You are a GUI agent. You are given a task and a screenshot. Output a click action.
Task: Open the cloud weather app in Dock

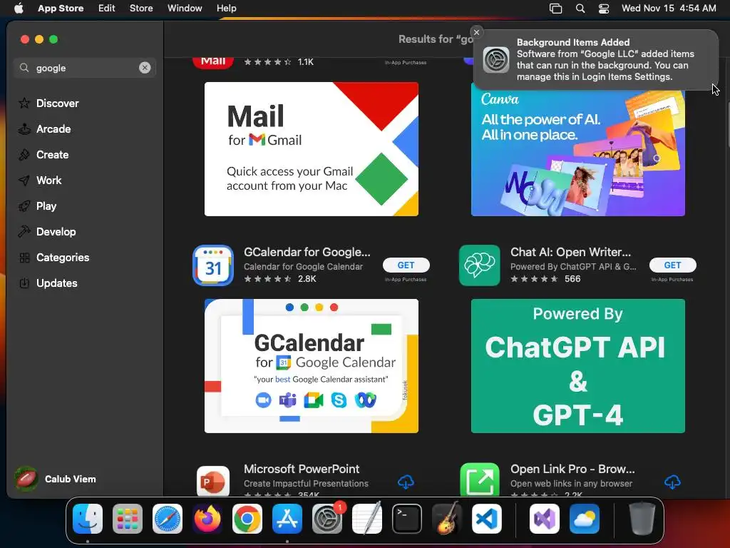(x=585, y=519)
